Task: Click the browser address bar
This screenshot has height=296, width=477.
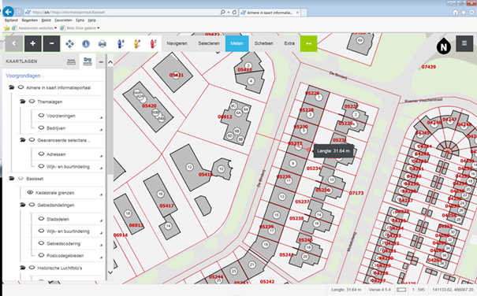Action: click(121, 12)
